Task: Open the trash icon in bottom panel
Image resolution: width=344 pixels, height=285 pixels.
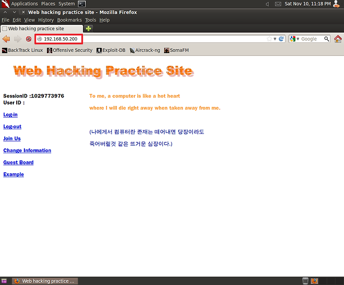Action: pos(305,281)
